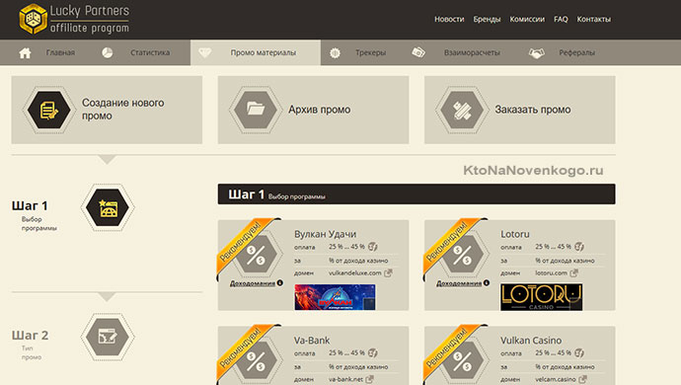Select the Промо материалы tab

click(x=256, y=52)
